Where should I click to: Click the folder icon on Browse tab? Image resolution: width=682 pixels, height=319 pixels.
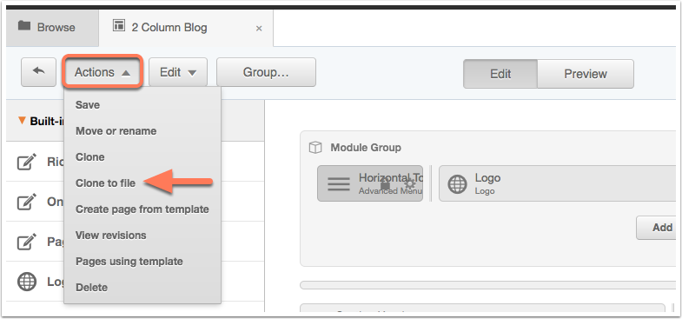click(24, 26)
